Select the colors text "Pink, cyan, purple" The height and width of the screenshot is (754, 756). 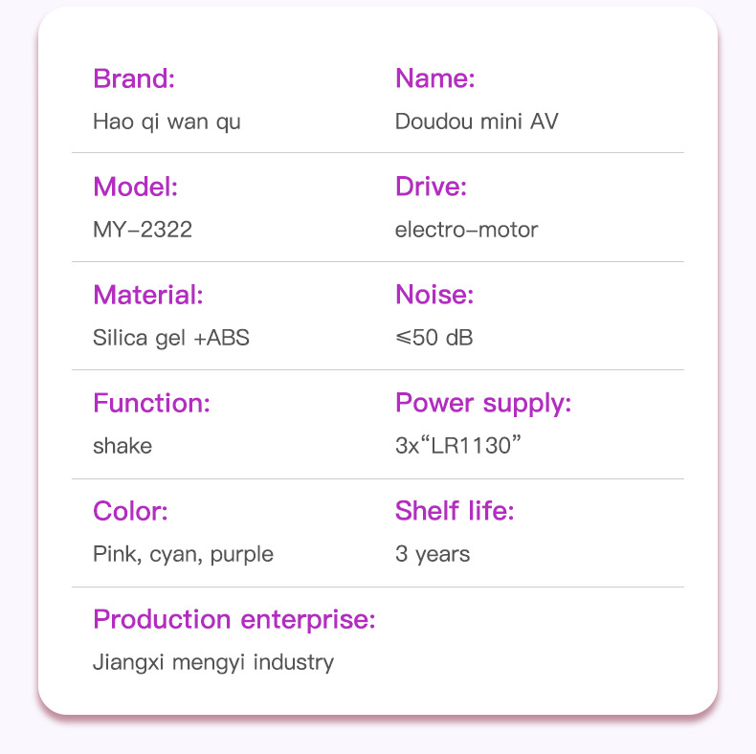coord(183,554)
